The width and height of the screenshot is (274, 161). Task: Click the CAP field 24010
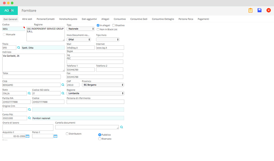(73, 85)
